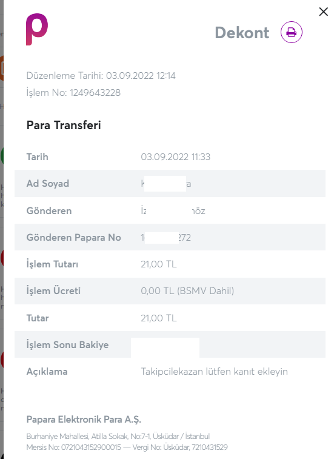Click the Mersis No footer line
The image size is (334, 459).
pos(127,447)
